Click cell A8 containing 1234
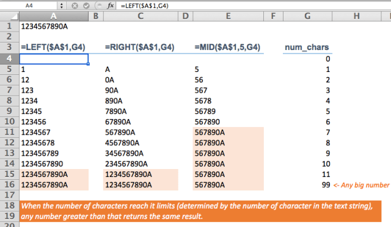The width and height of the screenshot is (391, 227). click(x=54, y=101)
